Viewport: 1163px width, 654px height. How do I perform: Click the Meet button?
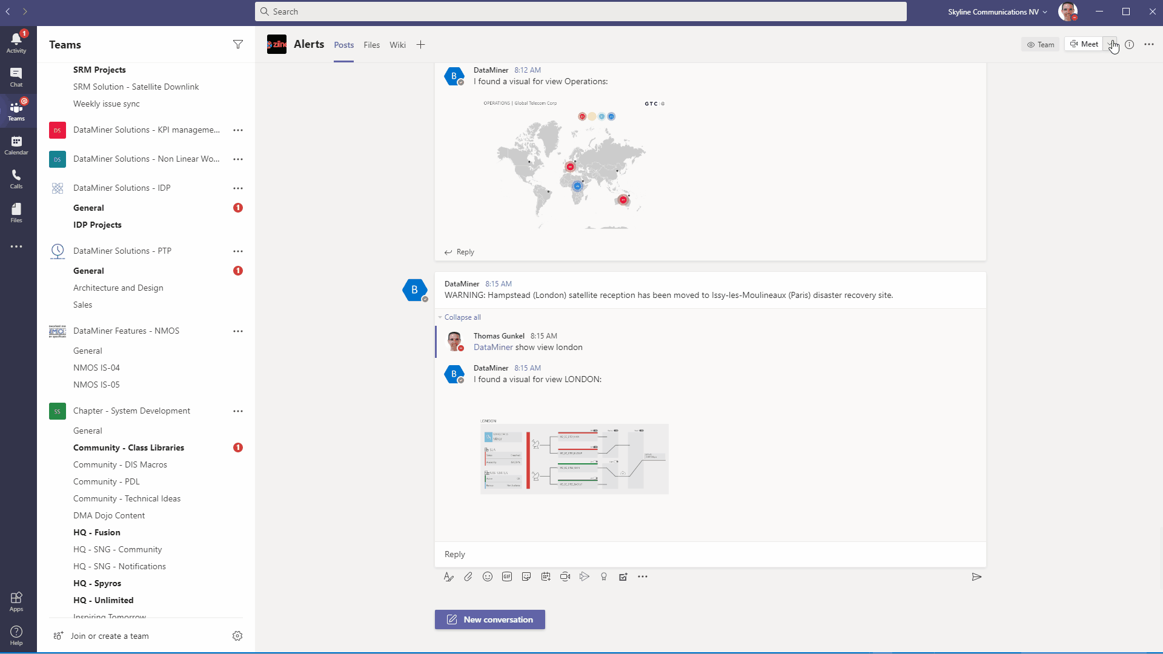pos(1084,44)
